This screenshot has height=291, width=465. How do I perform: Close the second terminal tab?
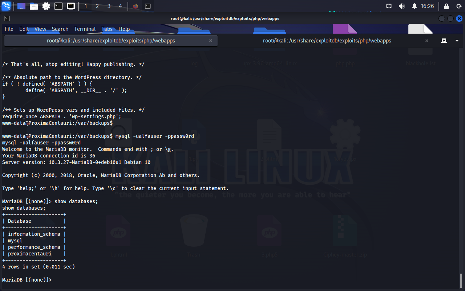tap(427, 41)
